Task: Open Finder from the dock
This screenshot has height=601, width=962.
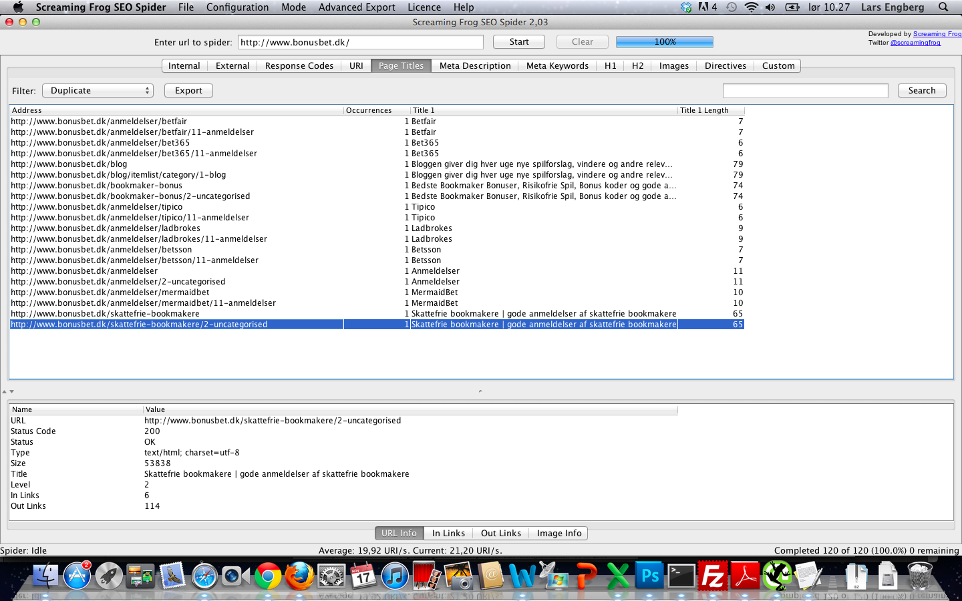Action: (45, 575)
